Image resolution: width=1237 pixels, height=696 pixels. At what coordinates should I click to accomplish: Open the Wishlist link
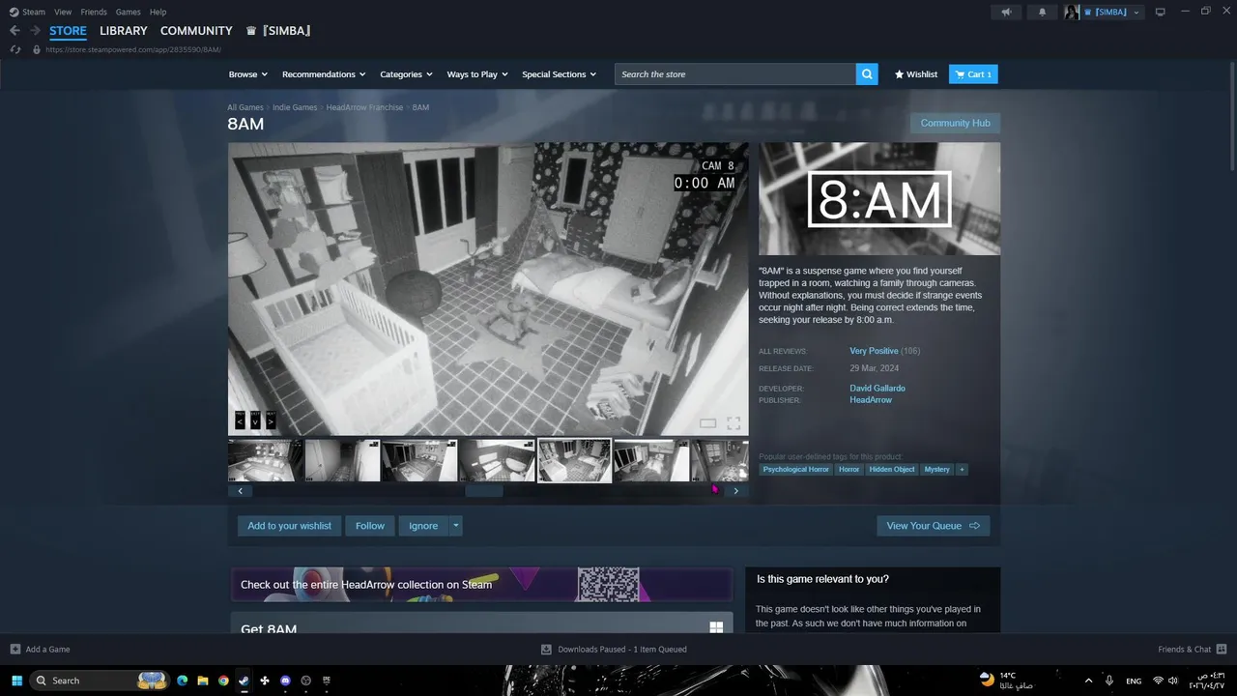916,74
